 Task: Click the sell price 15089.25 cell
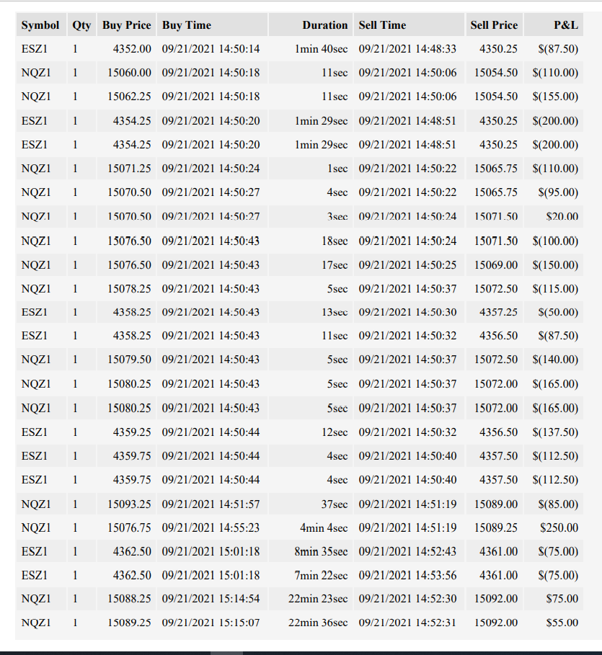[494, 527]
